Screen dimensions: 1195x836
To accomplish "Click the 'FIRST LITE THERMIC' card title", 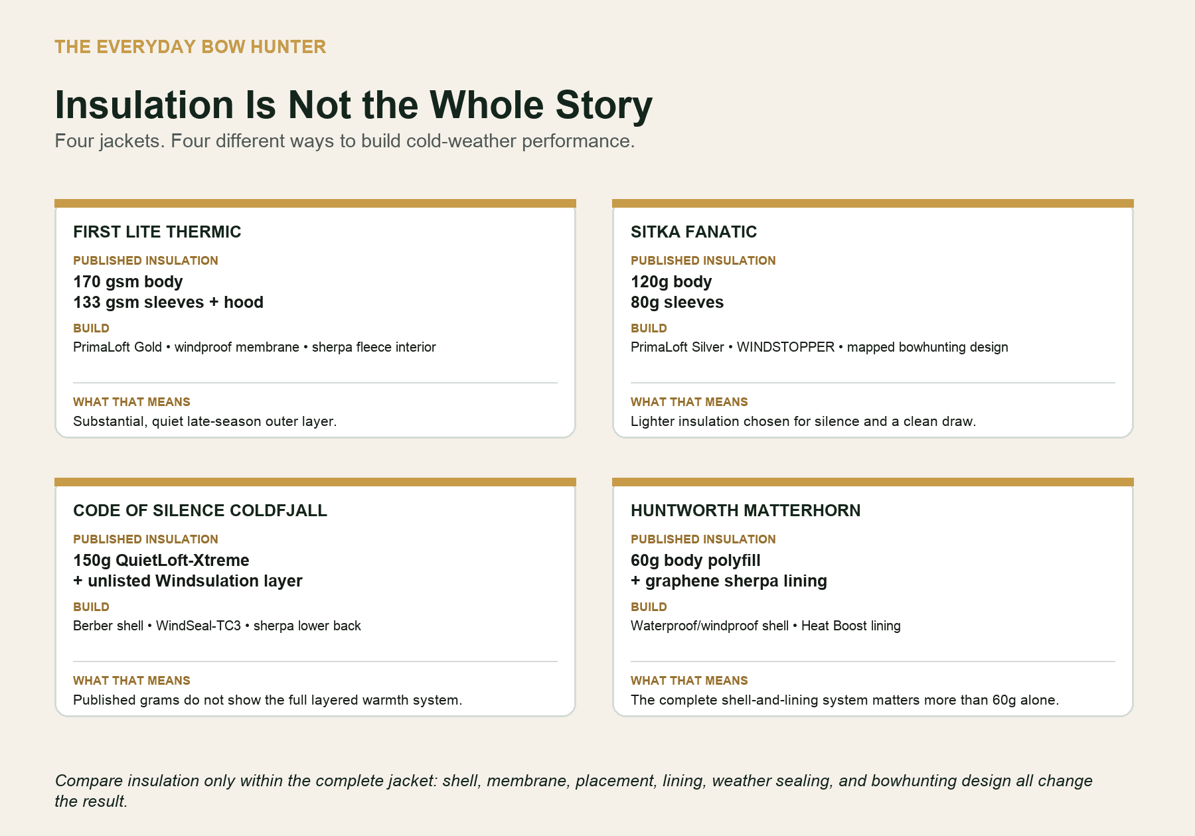I will click(x=157, y=232).
